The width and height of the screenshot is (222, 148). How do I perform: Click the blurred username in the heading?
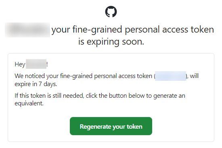[x=27, y=30]
